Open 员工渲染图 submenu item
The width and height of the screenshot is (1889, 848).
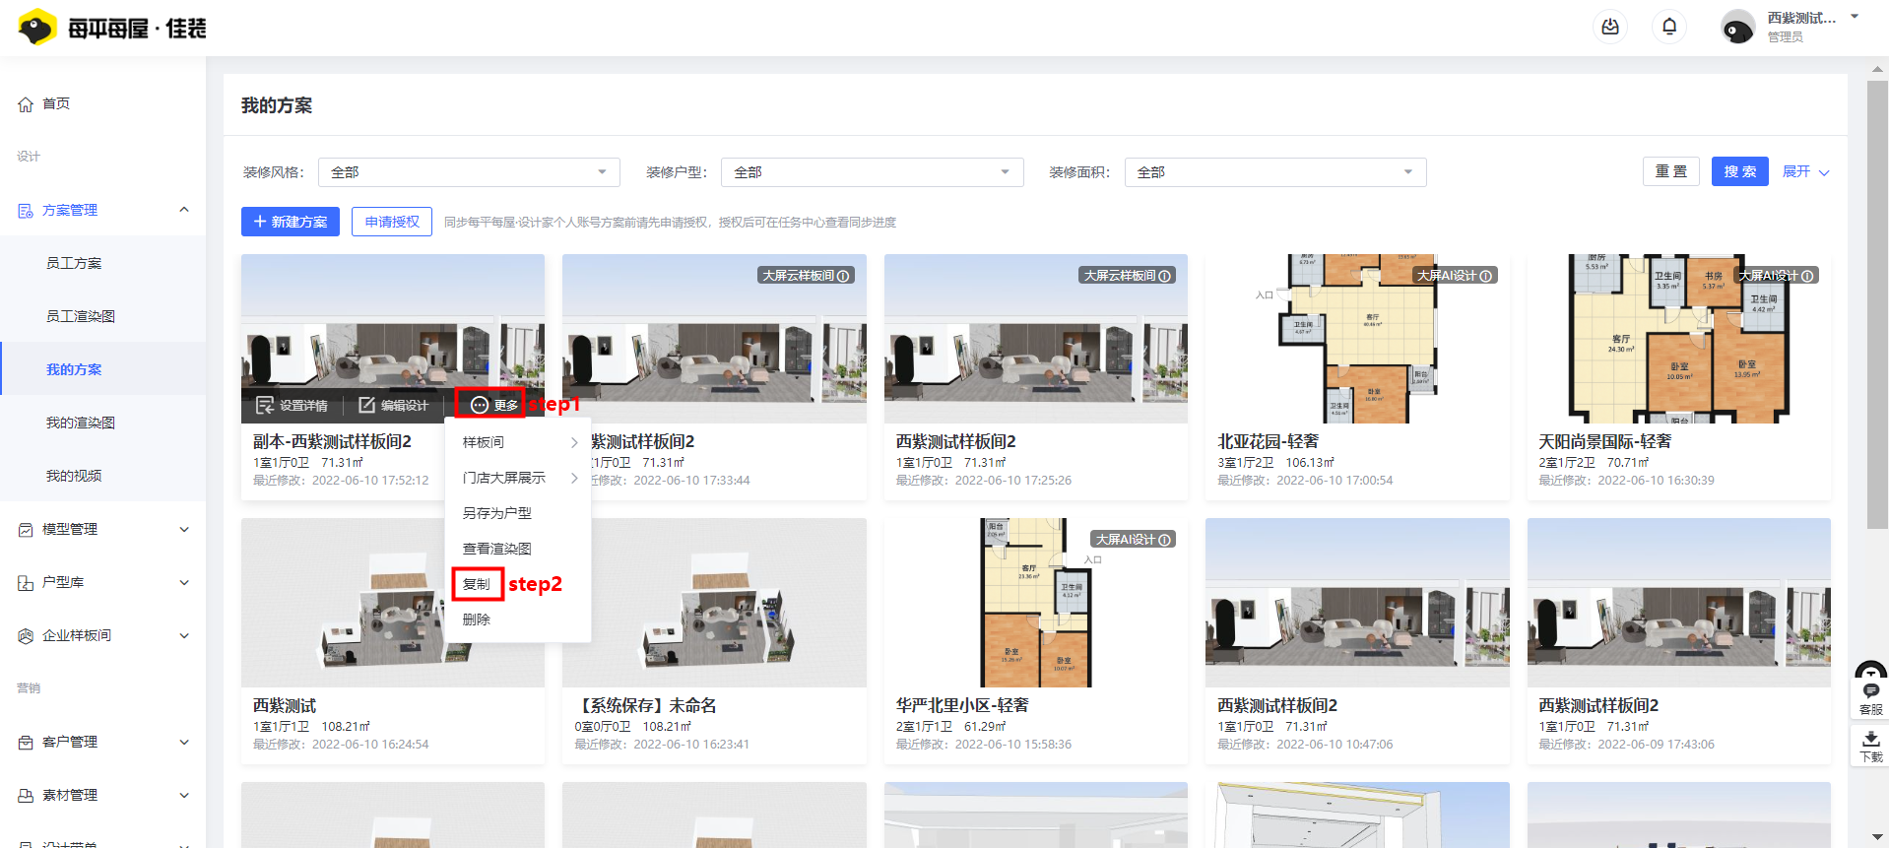pos(81,316)
